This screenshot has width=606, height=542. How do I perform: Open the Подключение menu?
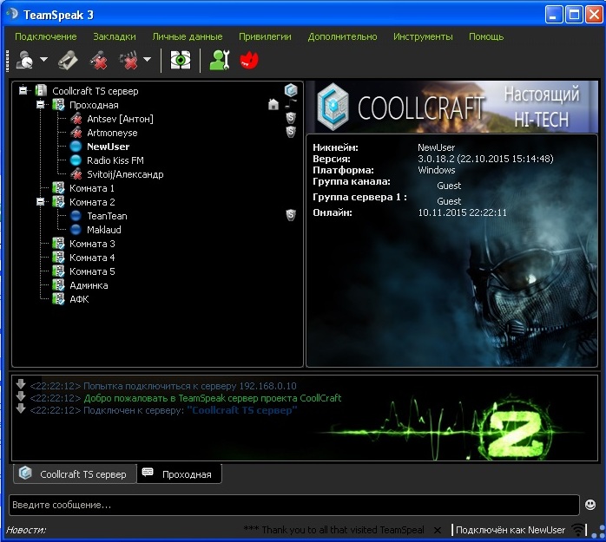pos(46,36)
